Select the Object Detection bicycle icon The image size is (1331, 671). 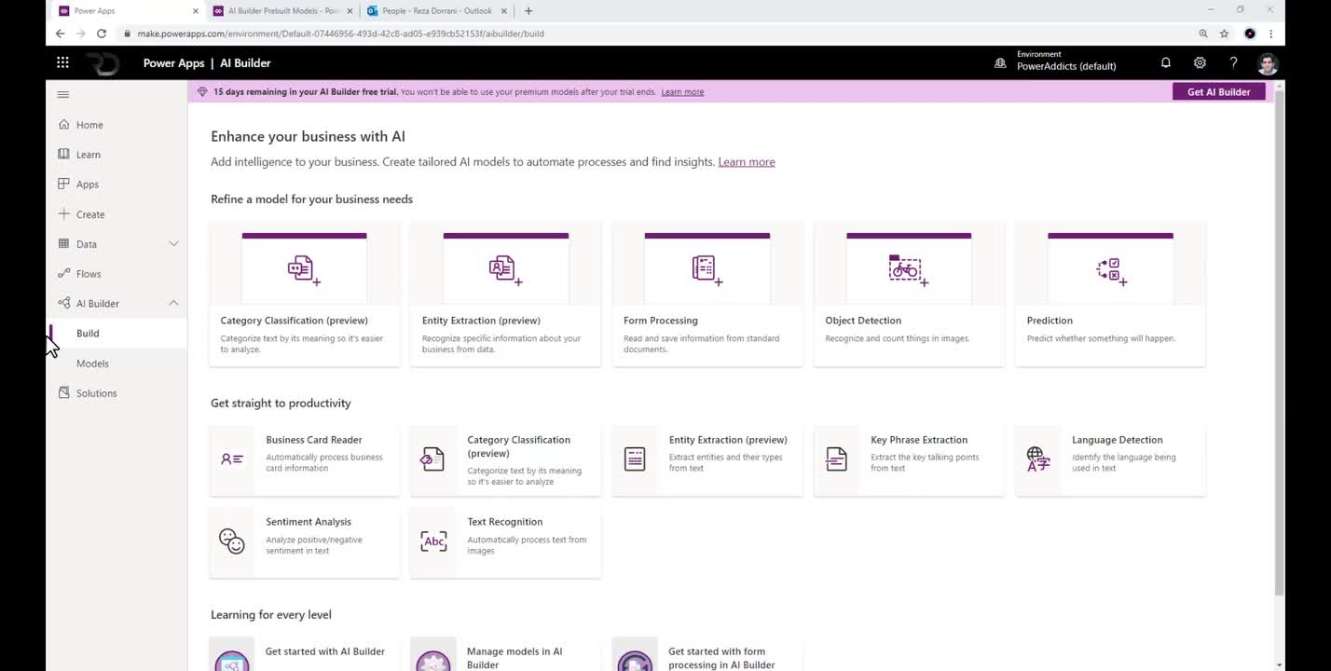(x=908, y=270)
